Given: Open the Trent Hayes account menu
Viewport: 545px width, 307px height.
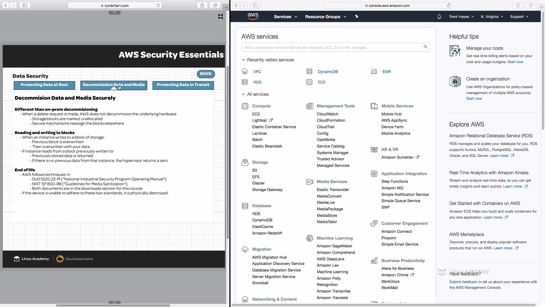Looking at the screenshot, I should [462, 17].
